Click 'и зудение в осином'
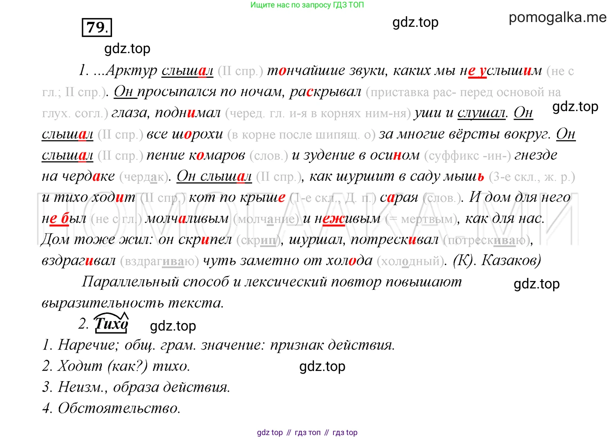The image size is (615, 439). (356, 155)
